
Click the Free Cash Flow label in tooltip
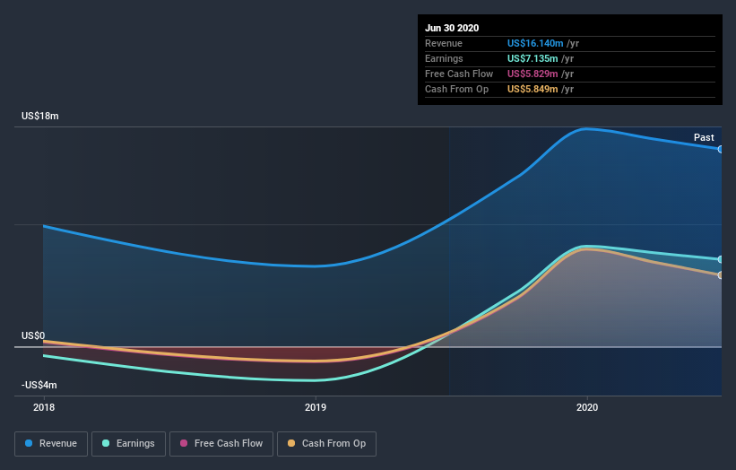pyautogui.click(x=459, y=74)
